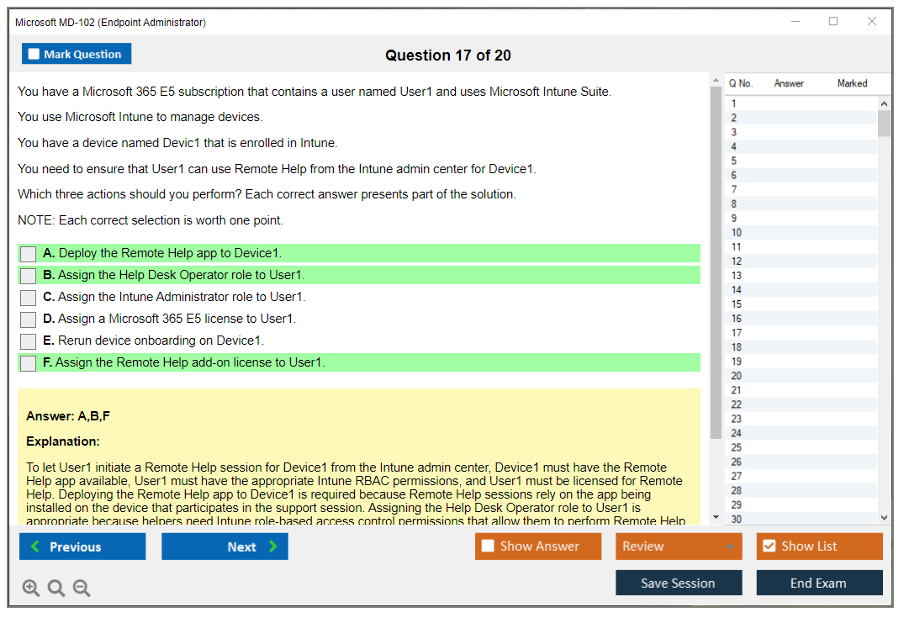Click the reset zoom magnifier icon
Viewport: 904px width, 618px height.
(x=56, y=588)
